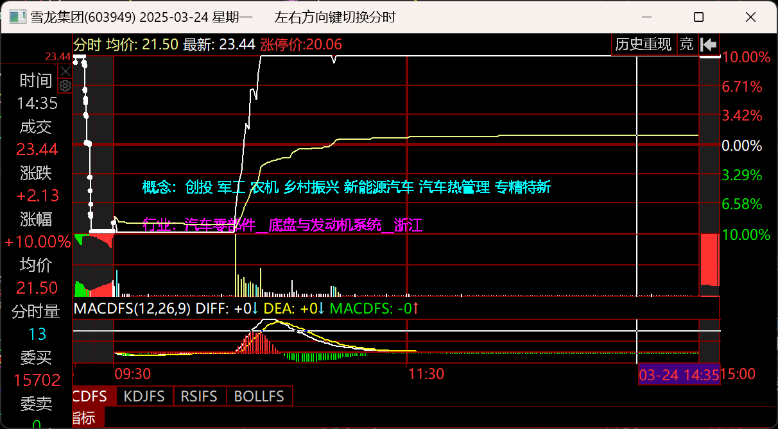This screenshot has height=429, width=778.
Task: Open the gear settings icon in info panel
Action: tap(65, 85)
